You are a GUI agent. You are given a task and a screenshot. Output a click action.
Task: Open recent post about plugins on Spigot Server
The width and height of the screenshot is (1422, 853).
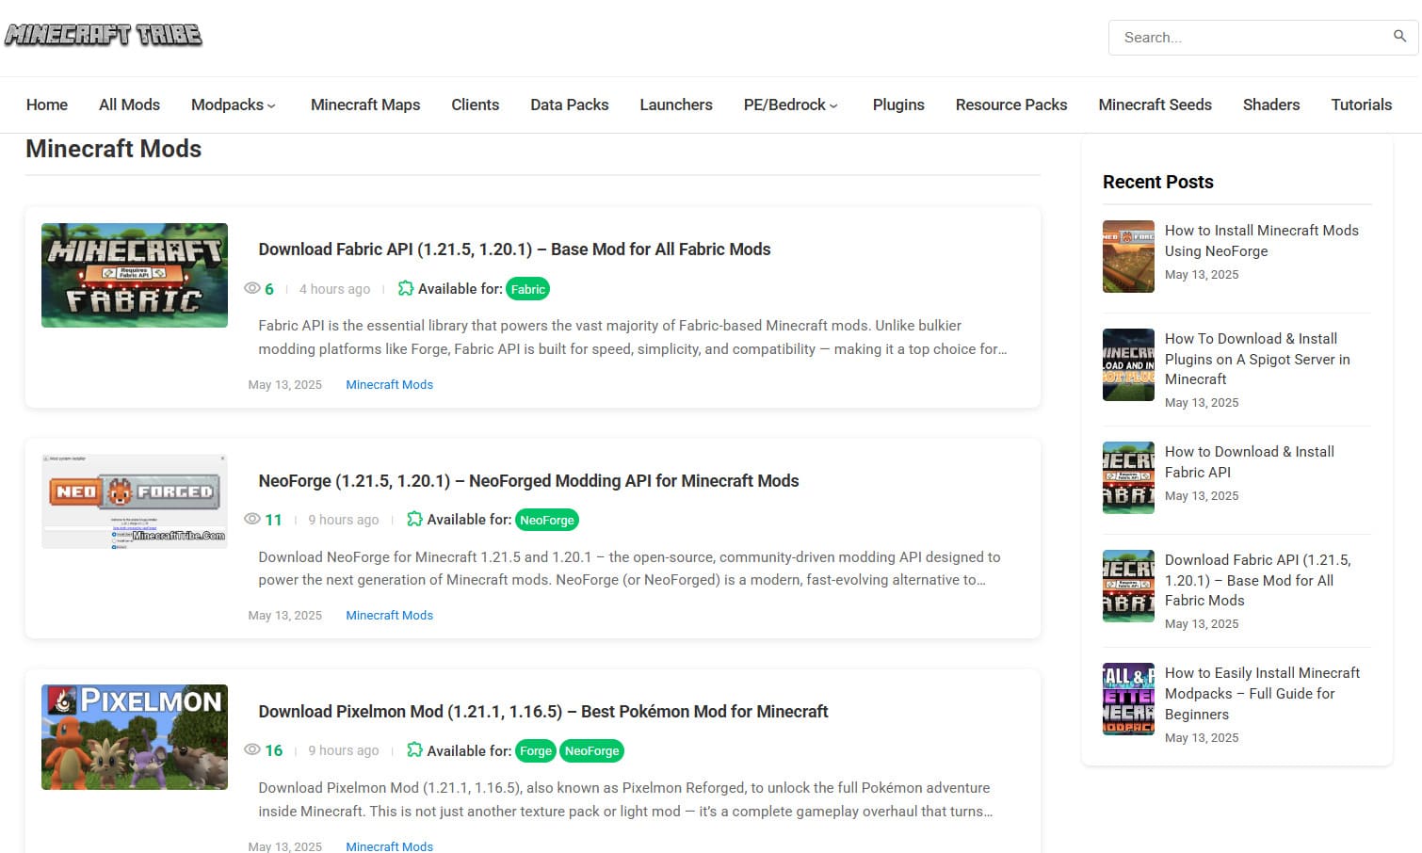(1257, 359)
